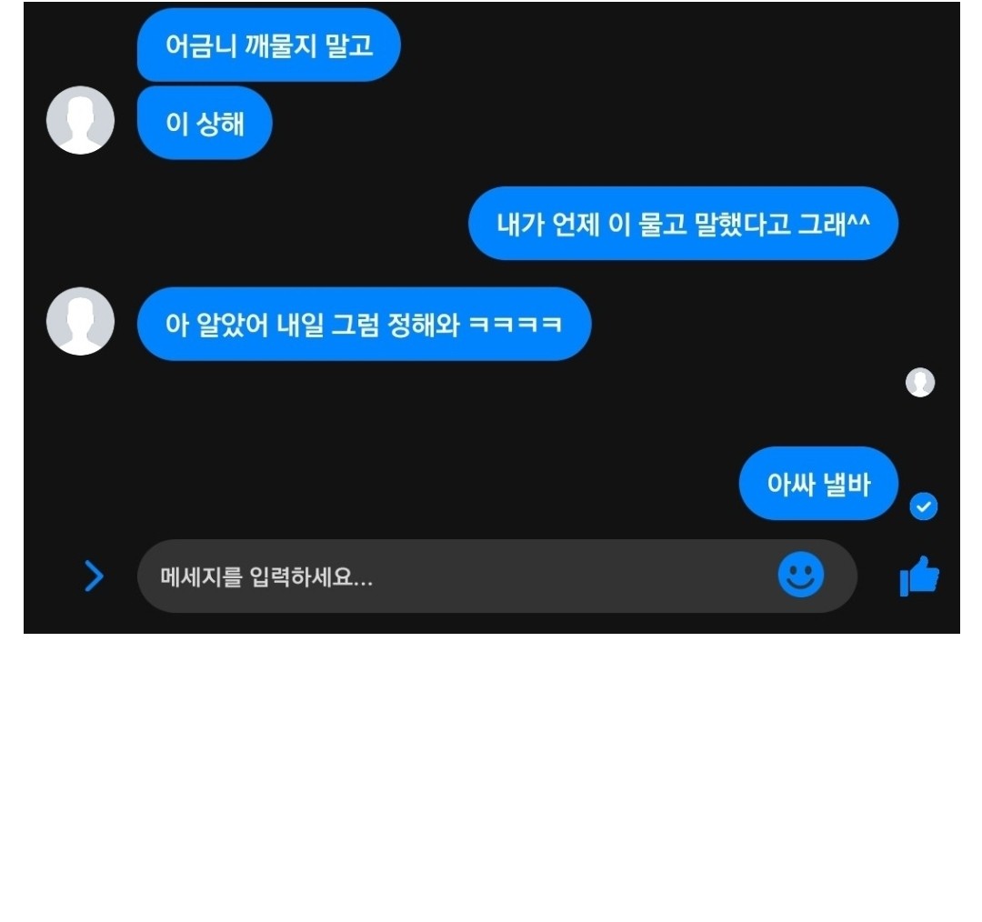The width and height of the screenshot is (982, 922).
Task: Select the '내가 언제 이 물고 말했다고 그래^^' bubble
Action: point(683,223)
